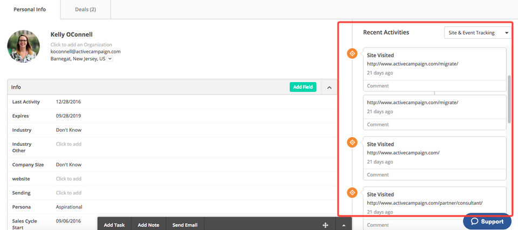Click the Industry value Don't Know
Viewport: 518px width, 230px height.
pos(69,130)
